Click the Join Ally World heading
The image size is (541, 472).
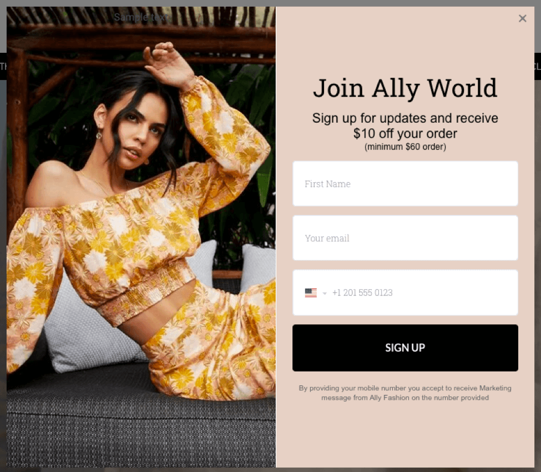click(x=405, y=88)
